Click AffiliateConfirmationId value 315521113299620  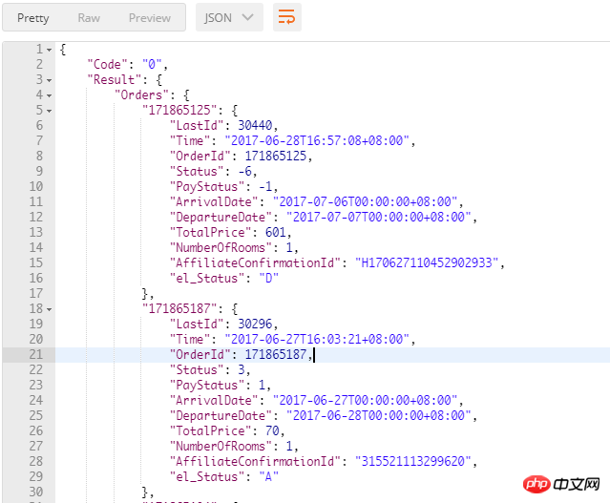click(413, 461)
